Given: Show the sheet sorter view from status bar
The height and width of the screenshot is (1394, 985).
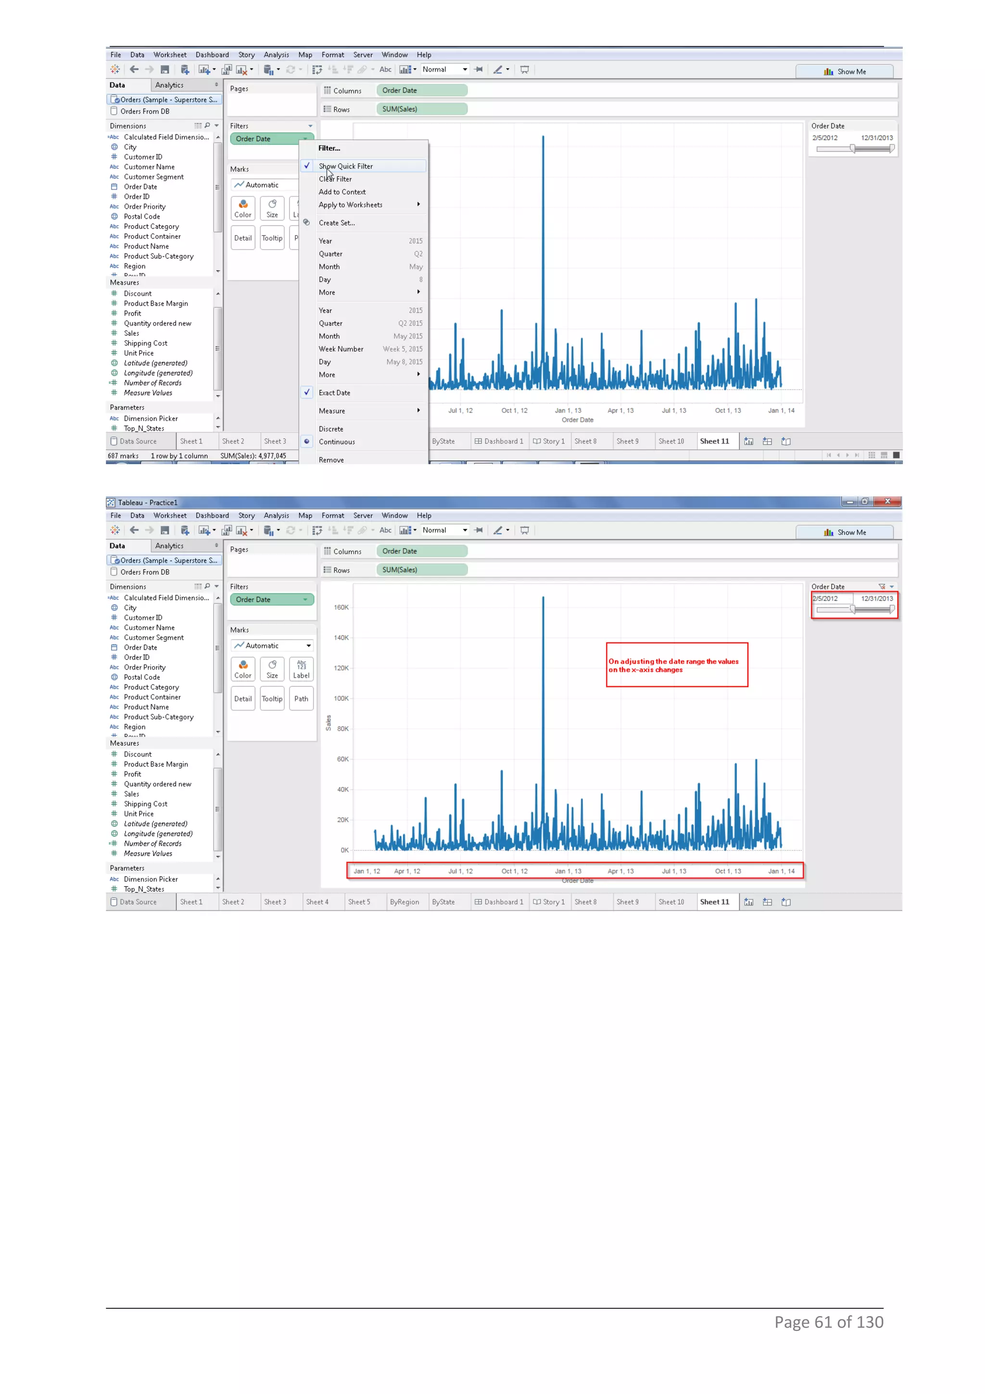Looking at the screenshot, I should (871, 455).
